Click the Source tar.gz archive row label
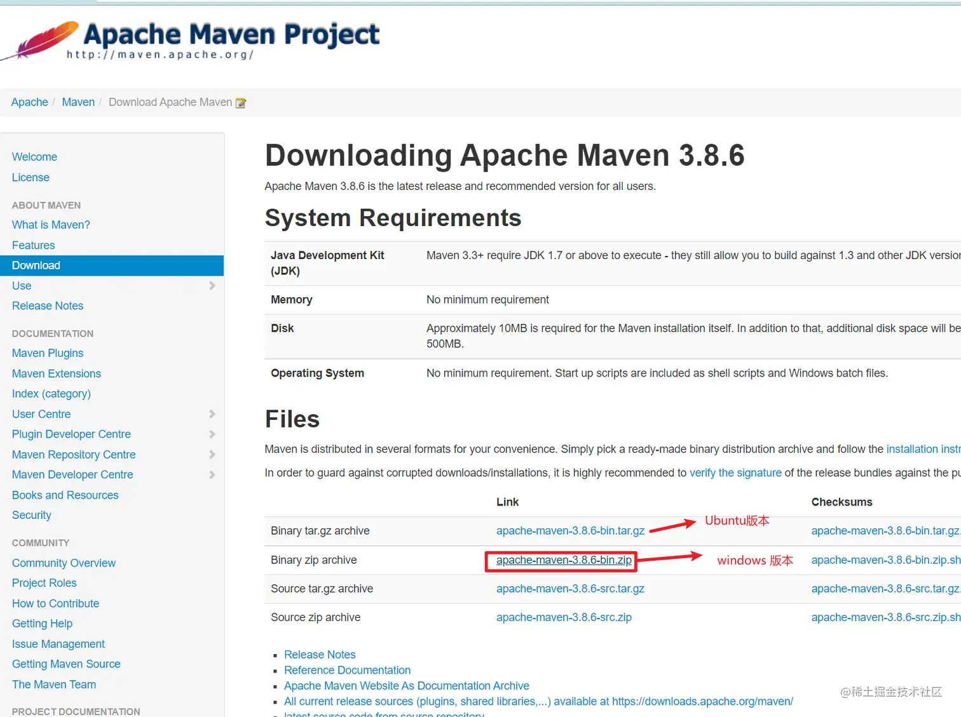 point(322,589)
